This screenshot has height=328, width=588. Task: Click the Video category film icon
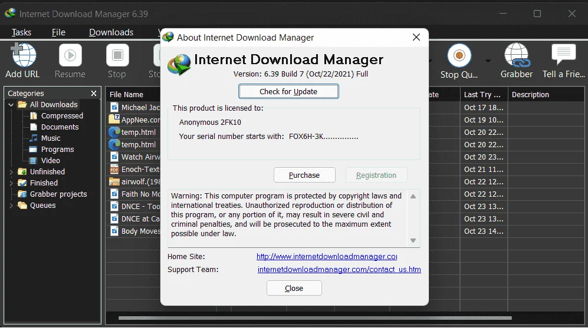(34, 160)
